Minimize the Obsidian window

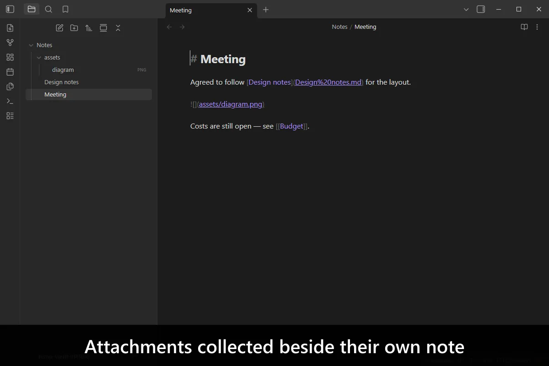click(499, 9)
